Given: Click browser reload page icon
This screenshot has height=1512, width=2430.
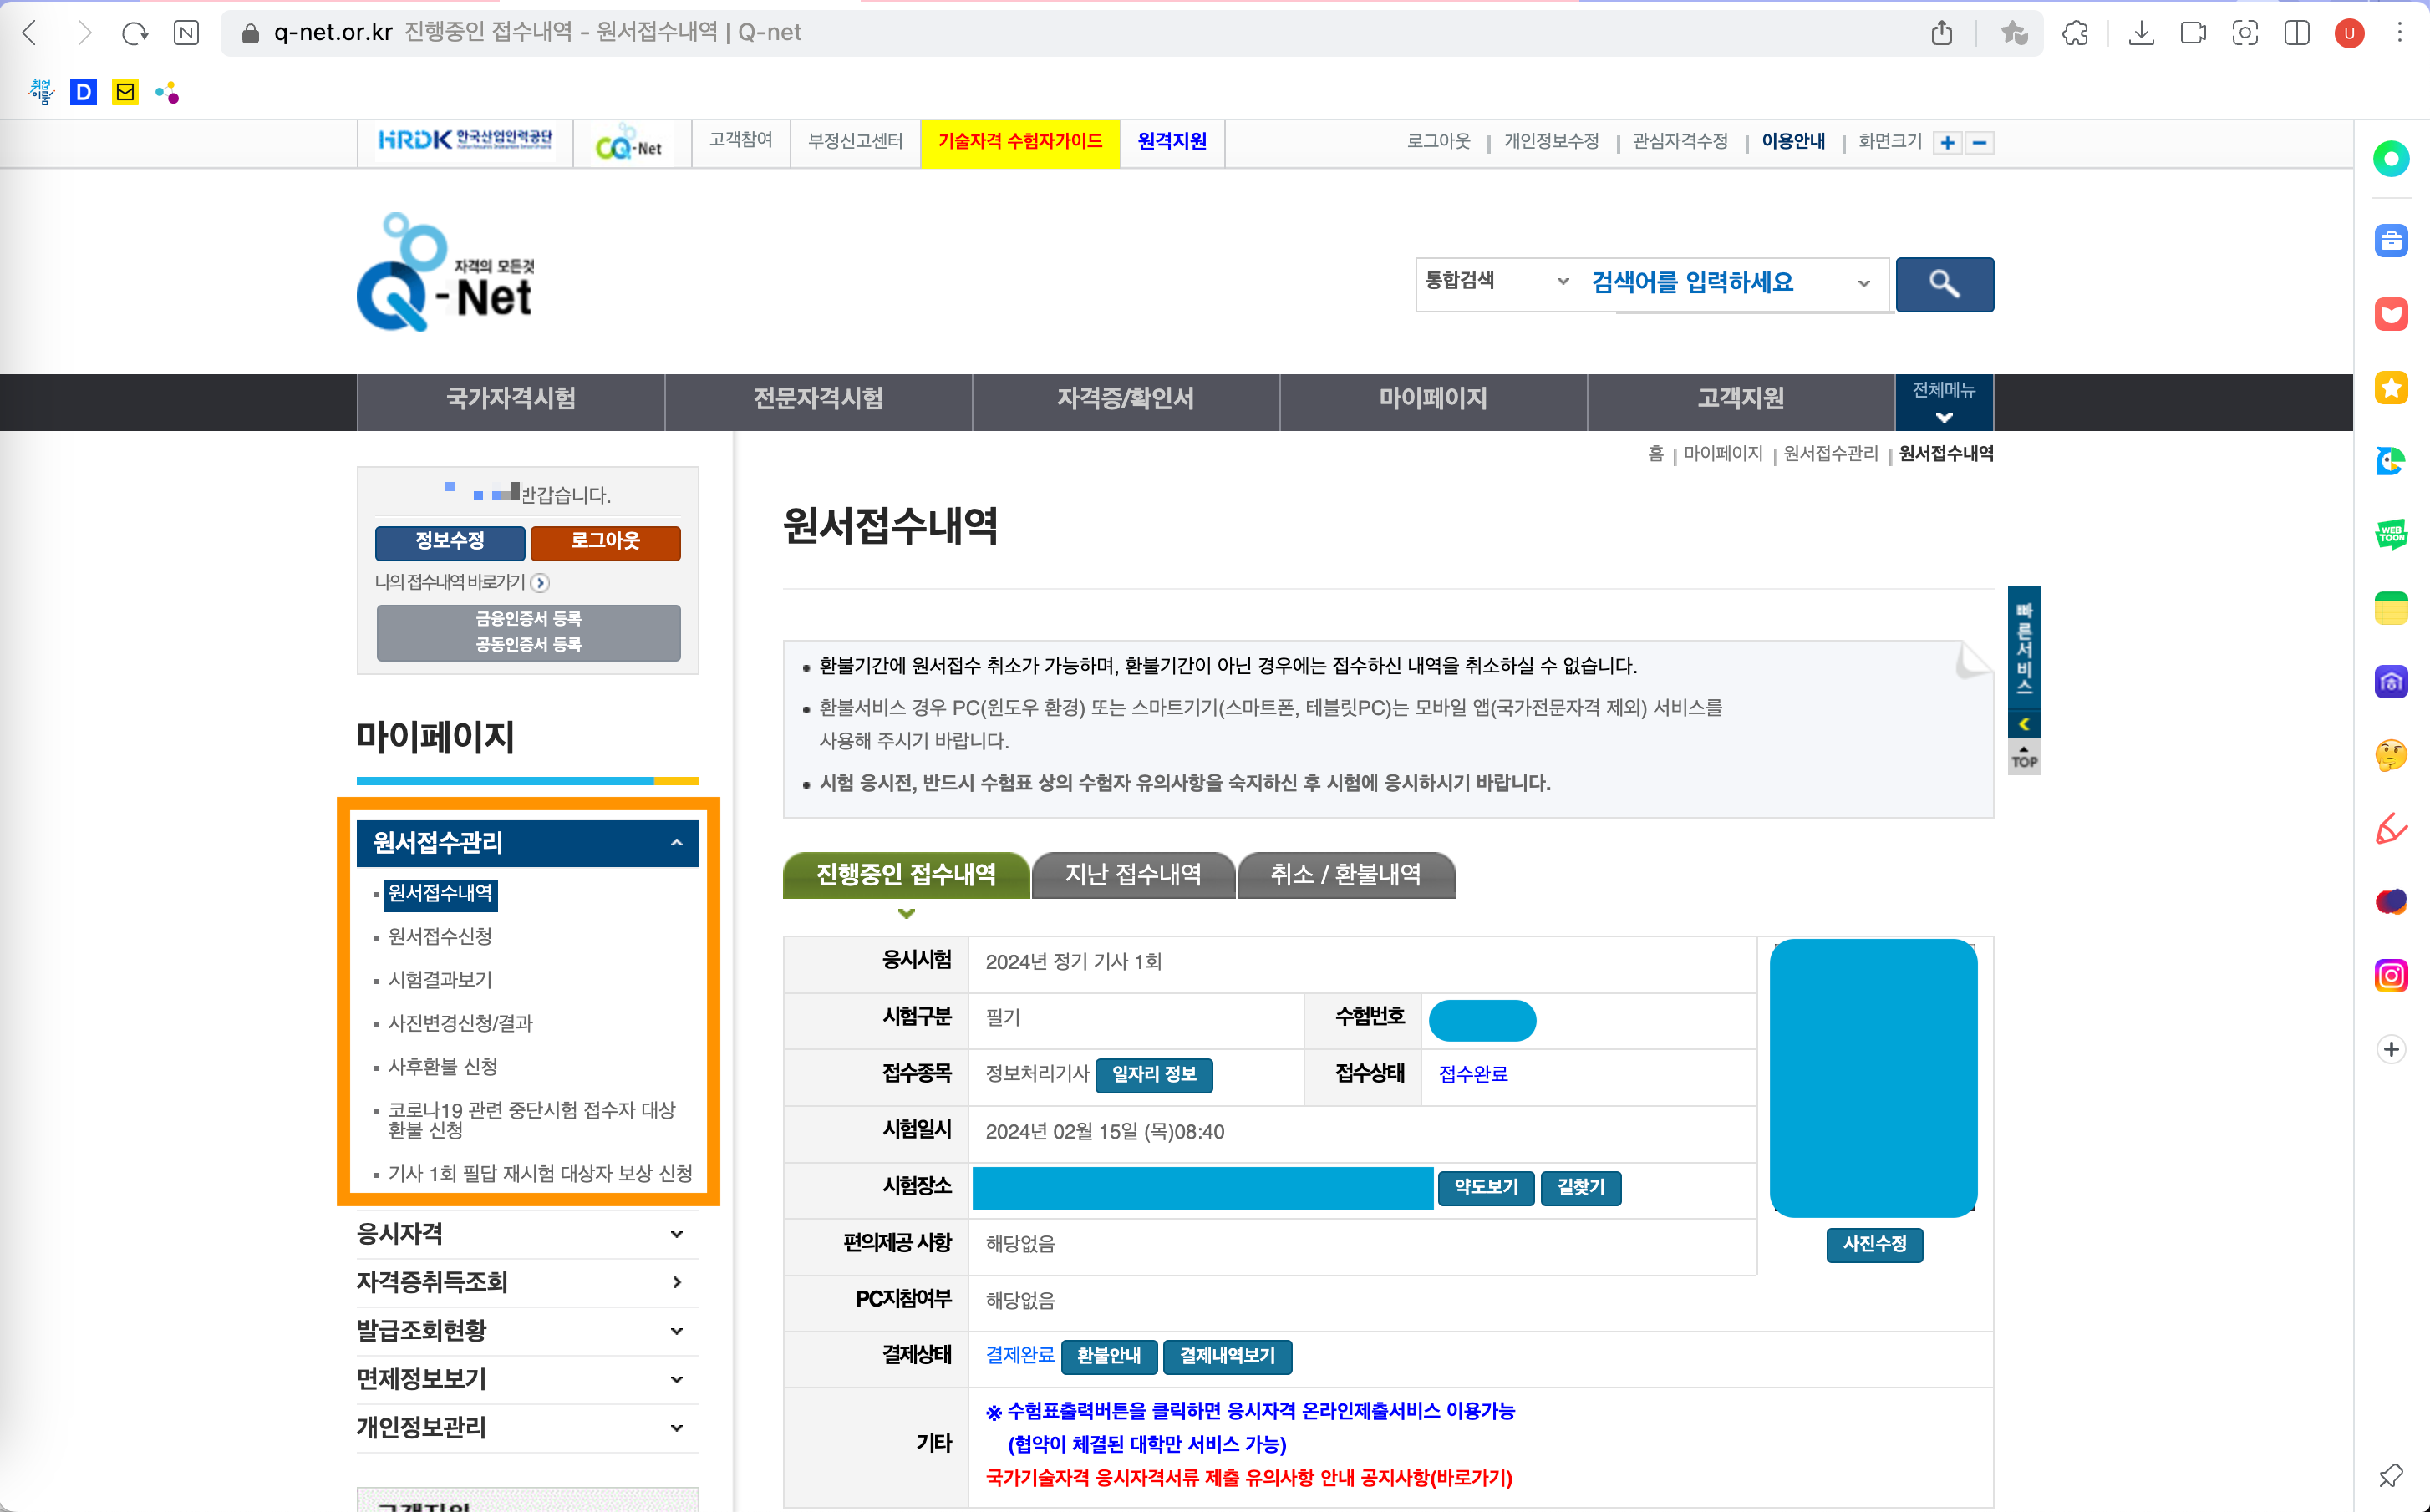Looking at the screenshot, I should (134, 33).
